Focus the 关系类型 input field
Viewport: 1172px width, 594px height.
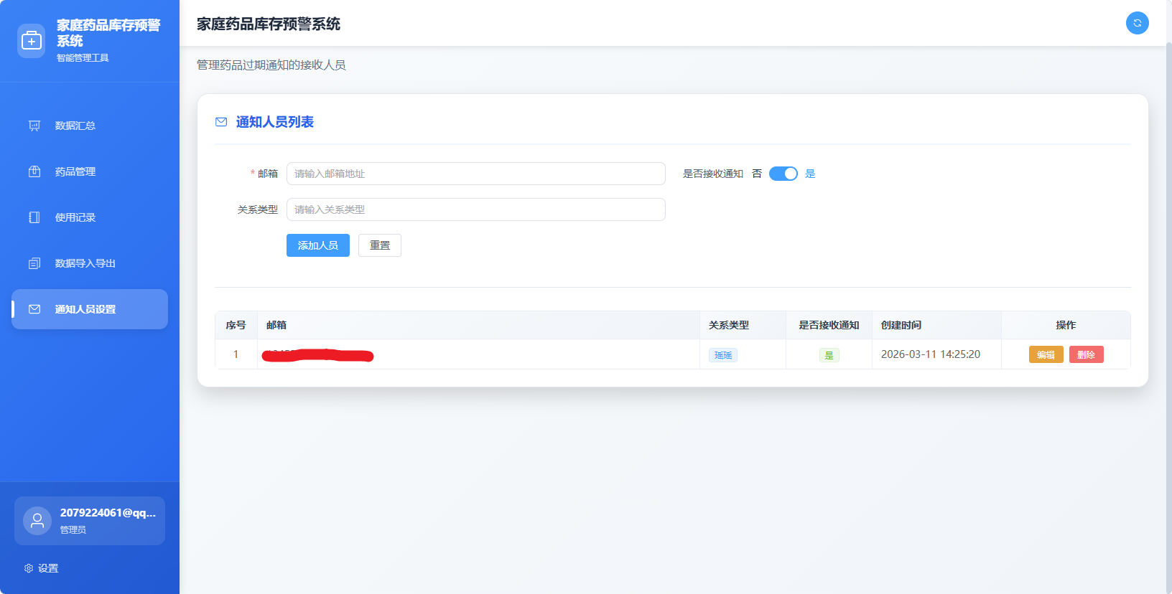pos(475,209)
